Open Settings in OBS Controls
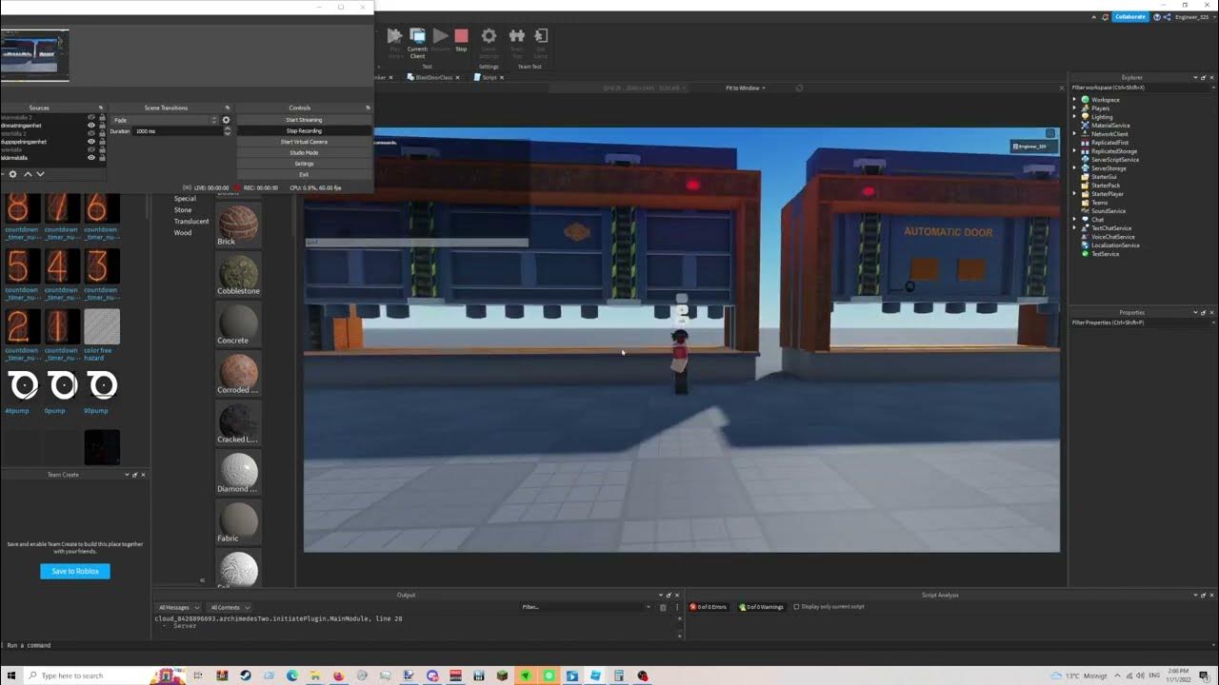Screen dimensions: 1219x685 (304, 164)
